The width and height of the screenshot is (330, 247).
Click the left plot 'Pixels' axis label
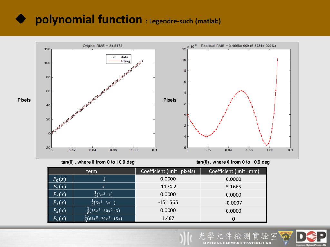(x=24, y=100)
